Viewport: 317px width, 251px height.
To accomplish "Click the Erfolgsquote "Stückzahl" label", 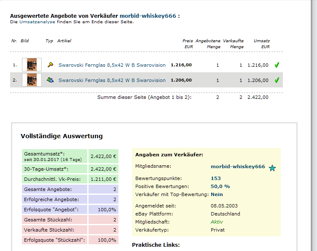I will [54, 240].
